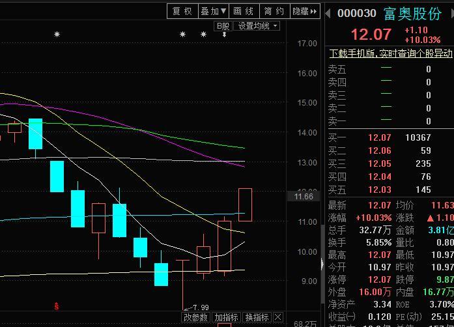Click the 加指标 add indicator button

[x=226, y=317]
